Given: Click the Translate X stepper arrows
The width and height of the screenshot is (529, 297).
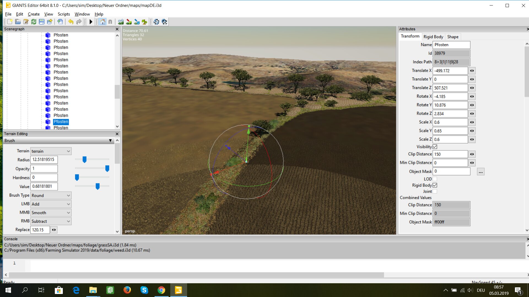Looking at the screenshot, I should click(472, 71).
